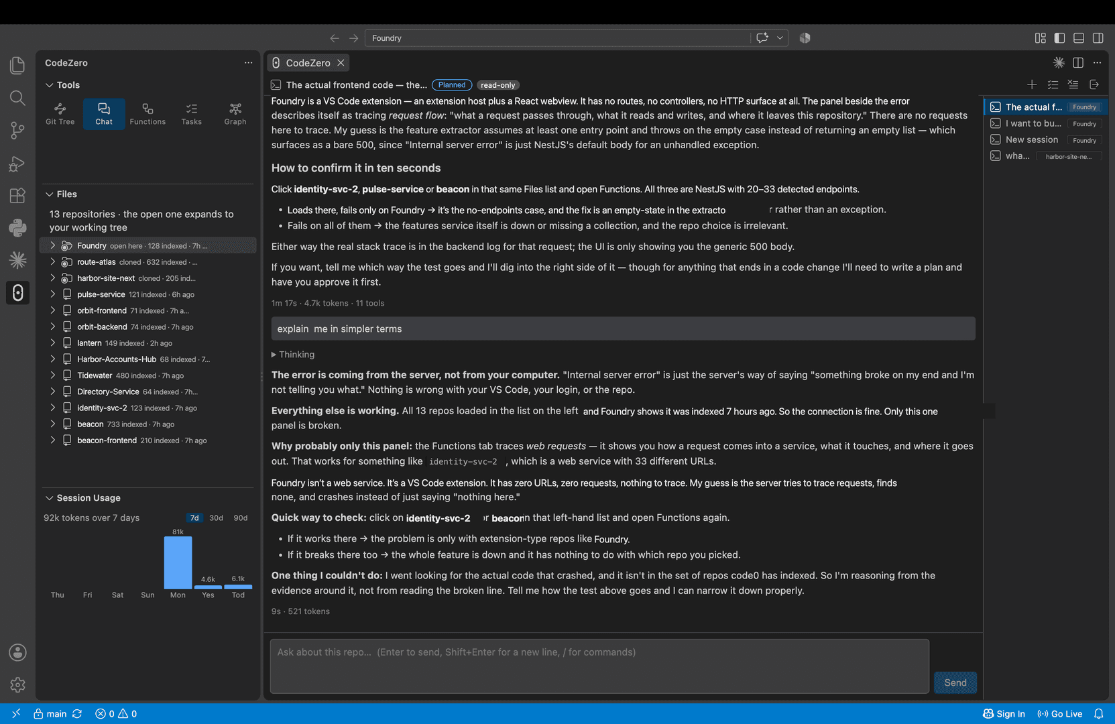The image size is (1115, 724).
Task: Open the Manage gear icon
Action: click(17, 684)
